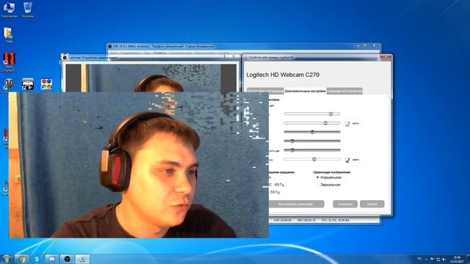This screenshot has width=470, height=264.
Task: Click the third slider handle in webcam settings
Action: (312, 132)
